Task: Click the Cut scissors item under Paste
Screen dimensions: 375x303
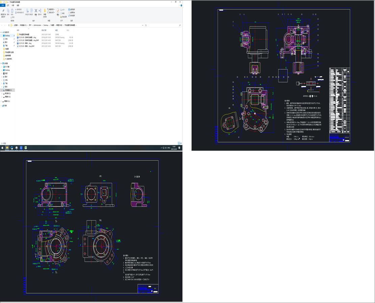Action: tap(13, 17)
